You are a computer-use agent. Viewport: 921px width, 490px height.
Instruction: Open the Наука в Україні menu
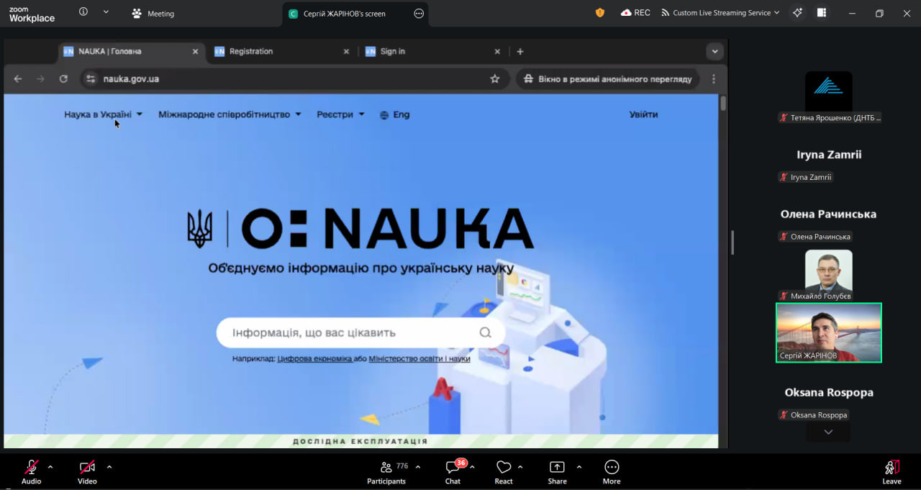tap(103, 114)
